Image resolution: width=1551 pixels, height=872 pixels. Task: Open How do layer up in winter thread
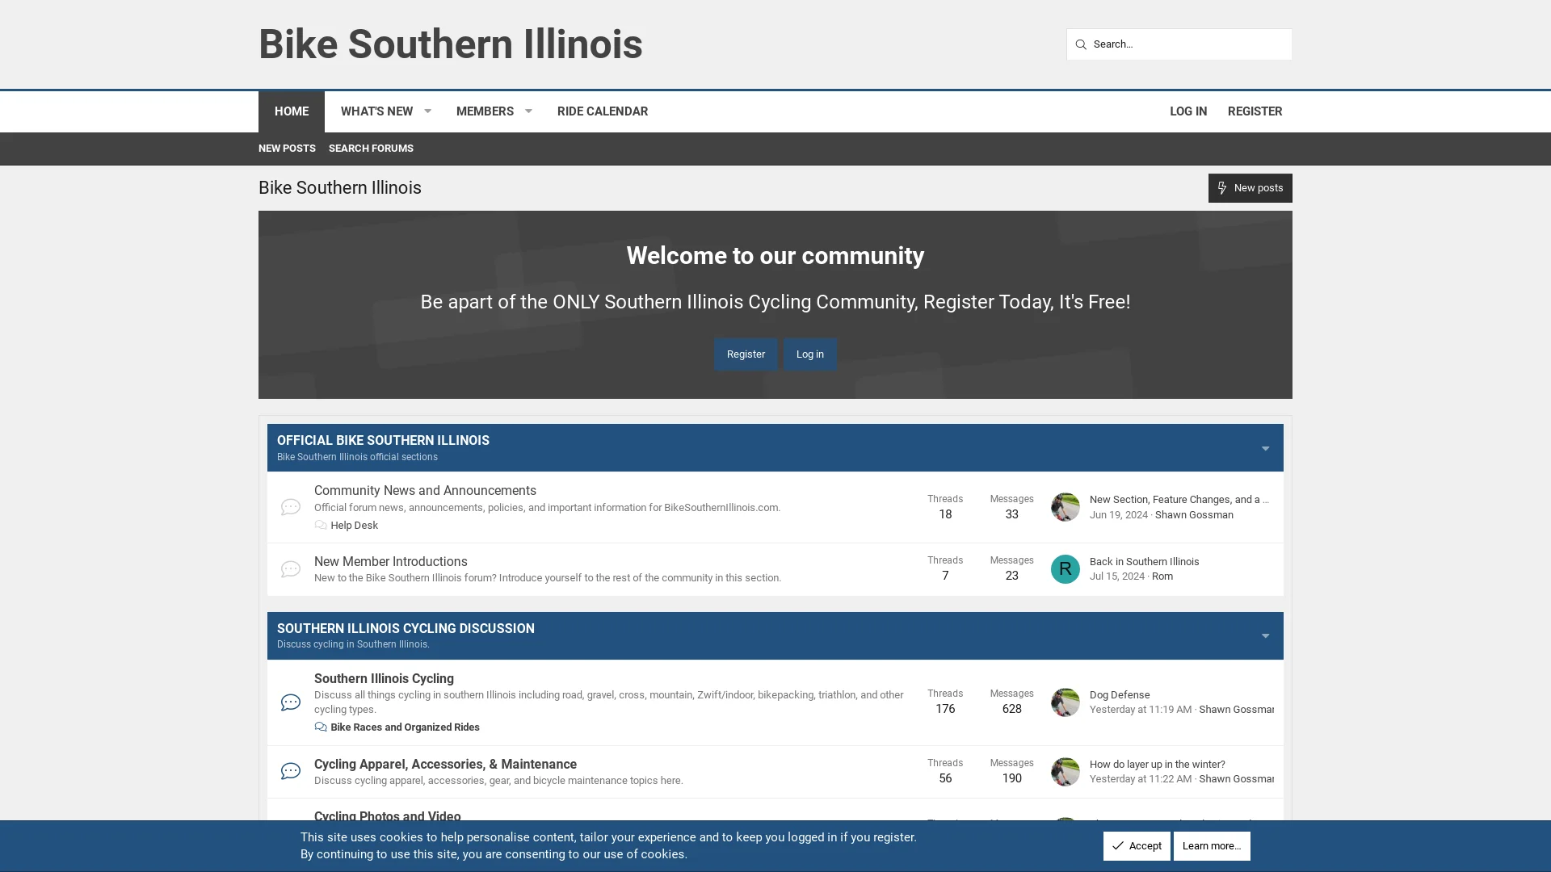1157,765
